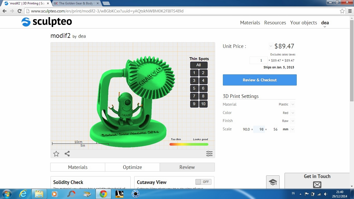Image resolution: width=354 pixels, height=199 pixels.
Task: Open Resources in the top navigation
Action: click(275, 23)
